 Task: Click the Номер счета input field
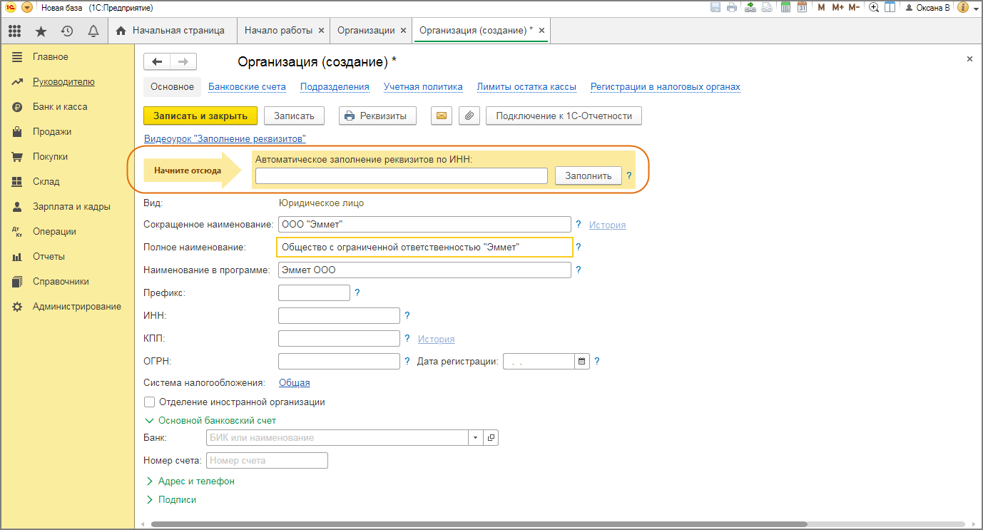coord(267,460)
